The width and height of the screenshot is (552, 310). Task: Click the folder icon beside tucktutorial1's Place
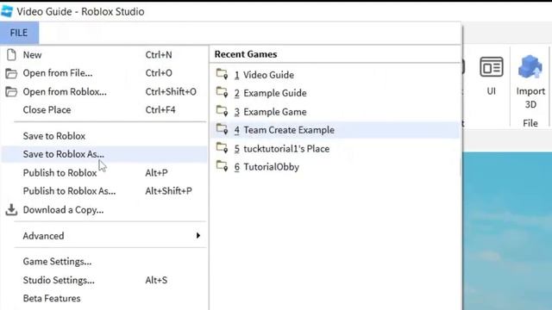pos(223,147)
